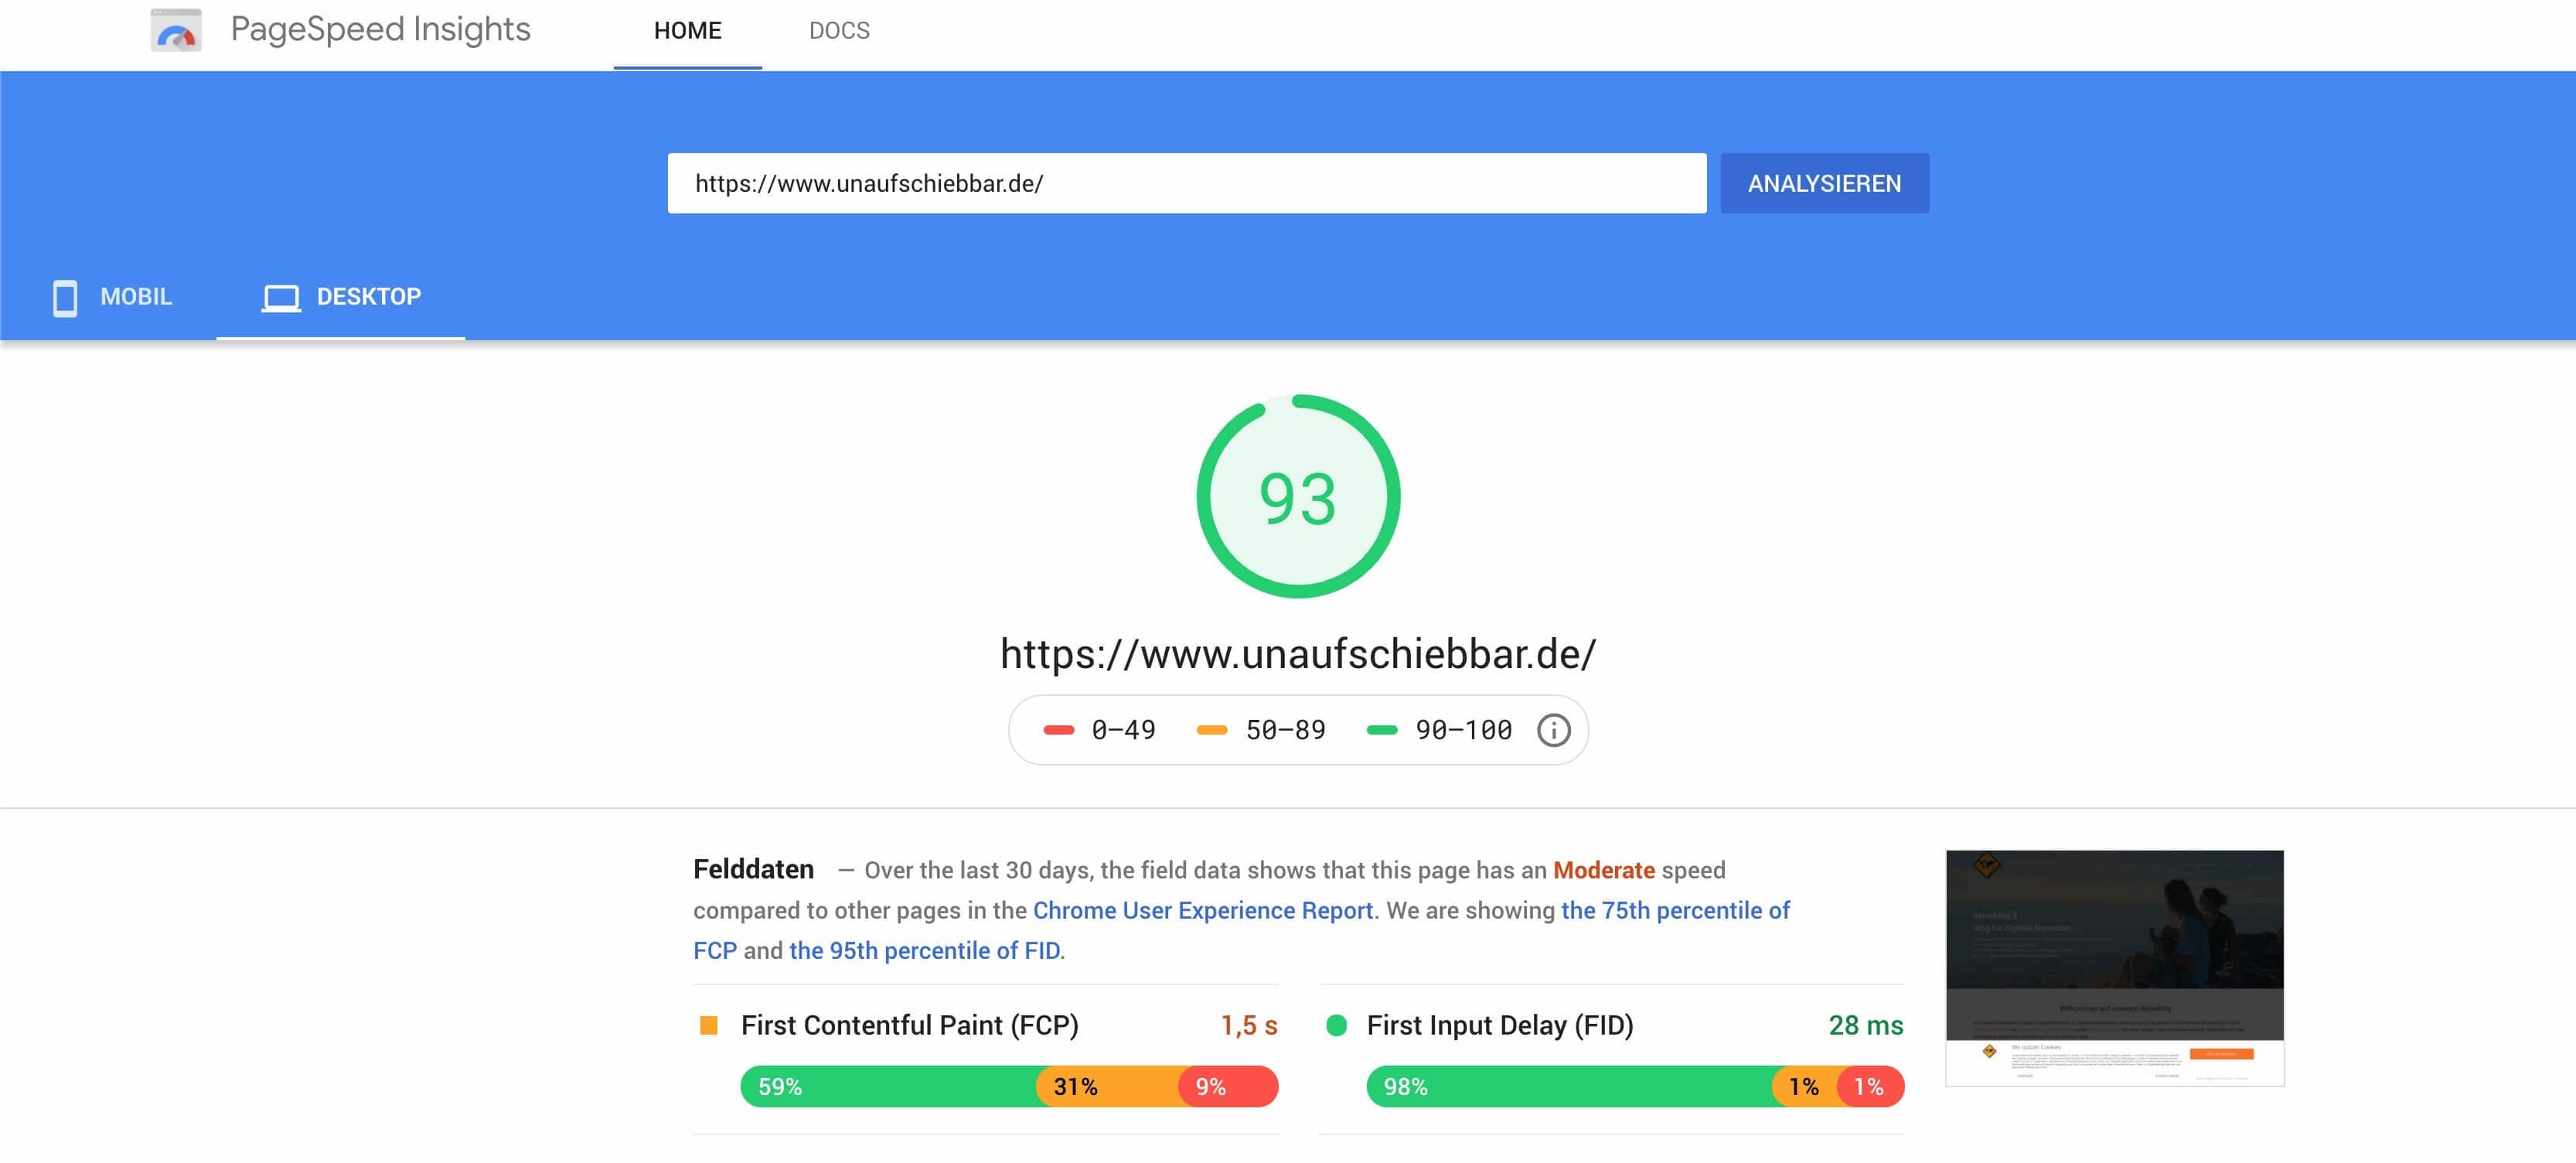Click the green 93 score gauge

coord(1298,497)
